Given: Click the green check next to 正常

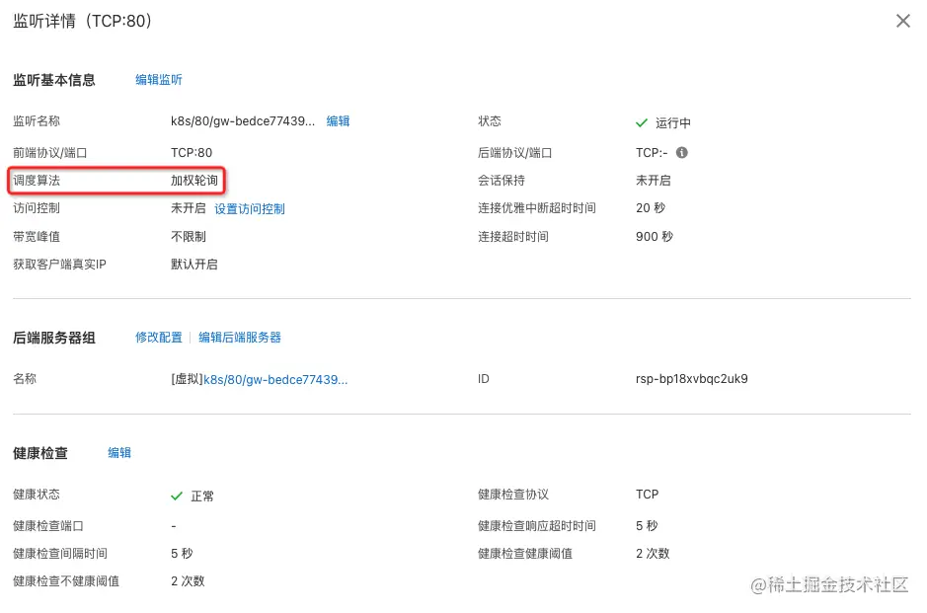Looking at the screenshot, I should pos(176,496).
